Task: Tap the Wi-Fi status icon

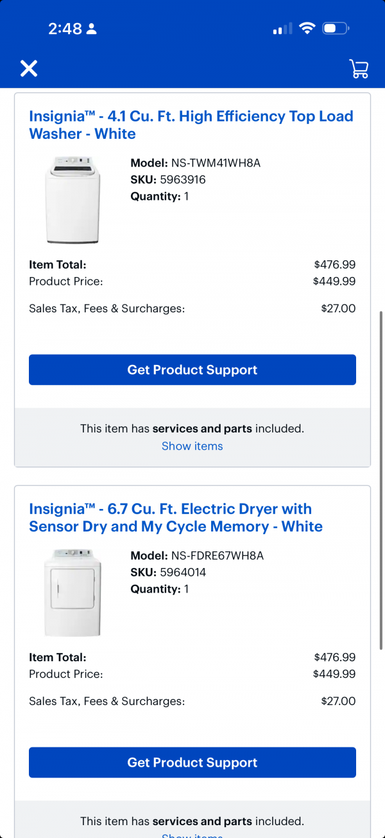Action: (x=307, y=28)
